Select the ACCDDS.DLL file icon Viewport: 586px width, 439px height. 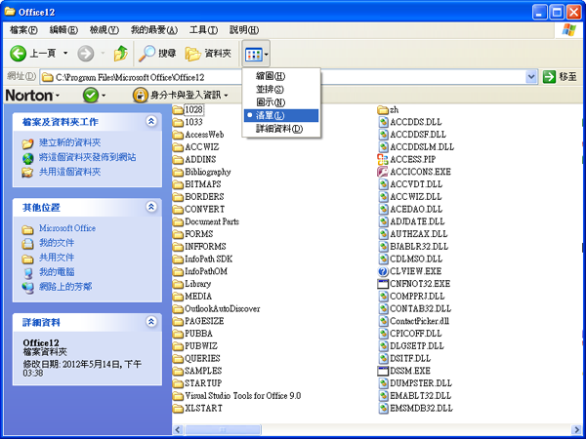[383, 122]
